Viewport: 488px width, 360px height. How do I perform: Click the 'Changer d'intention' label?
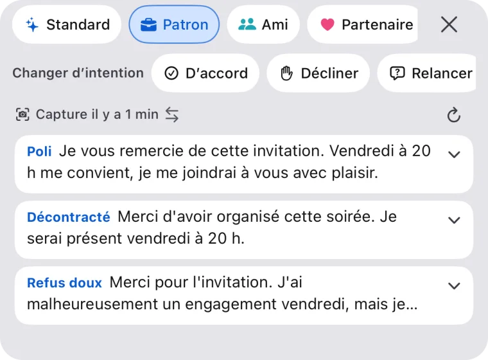[x=78, y=73]
